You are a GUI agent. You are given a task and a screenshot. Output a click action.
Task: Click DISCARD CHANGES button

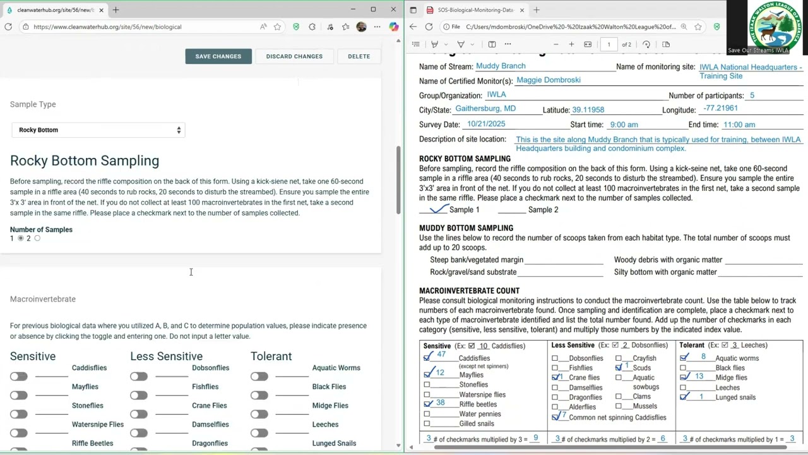click(x=294, y=56)
